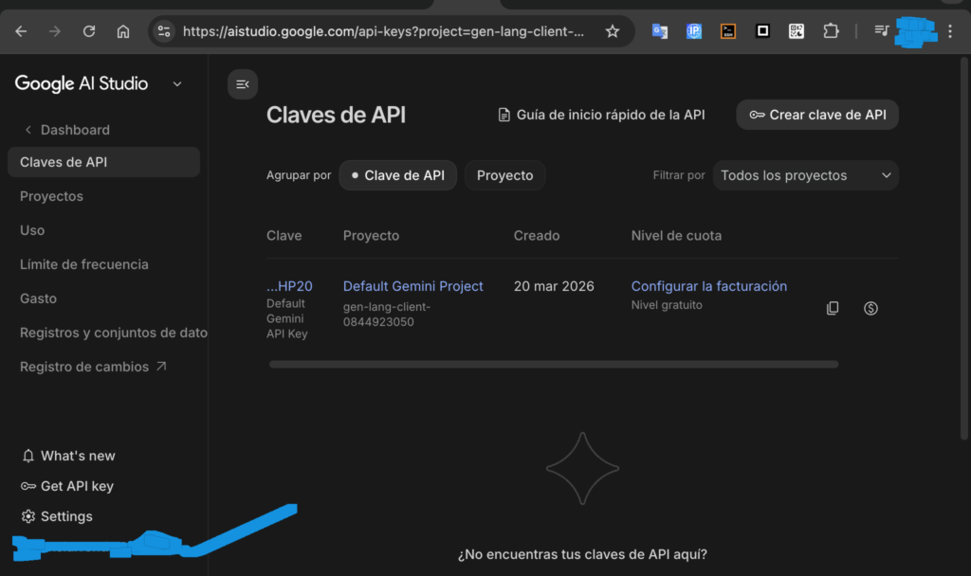Open the Todos los proyectos filter dropdown
Image resolution: width=971 pixels, height=576 pixels.
coord(805,175)
